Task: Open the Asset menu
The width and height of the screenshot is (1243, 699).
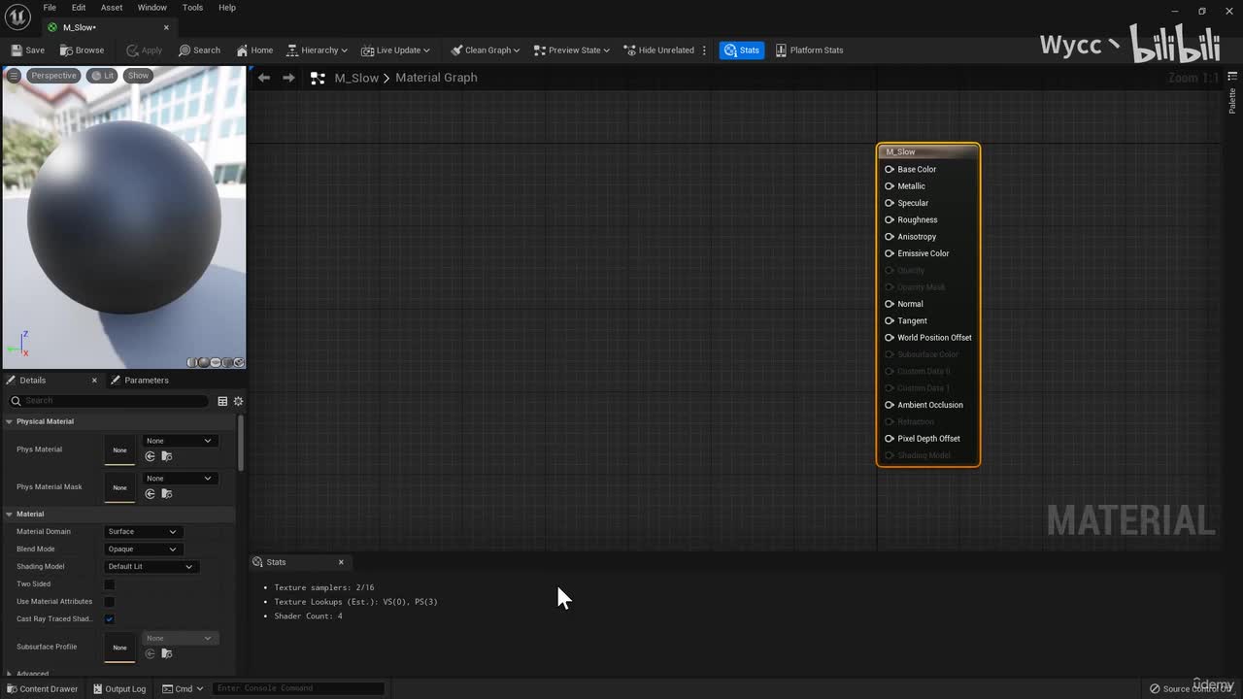Action: point(112,8)
